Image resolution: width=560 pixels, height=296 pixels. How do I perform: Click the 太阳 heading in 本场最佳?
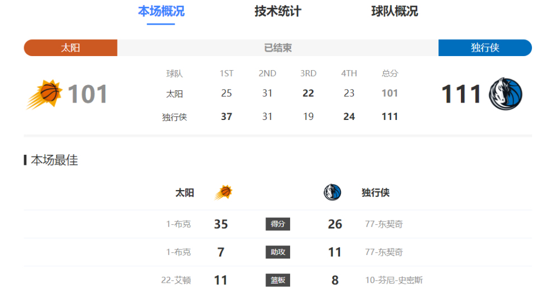point(185,193)
